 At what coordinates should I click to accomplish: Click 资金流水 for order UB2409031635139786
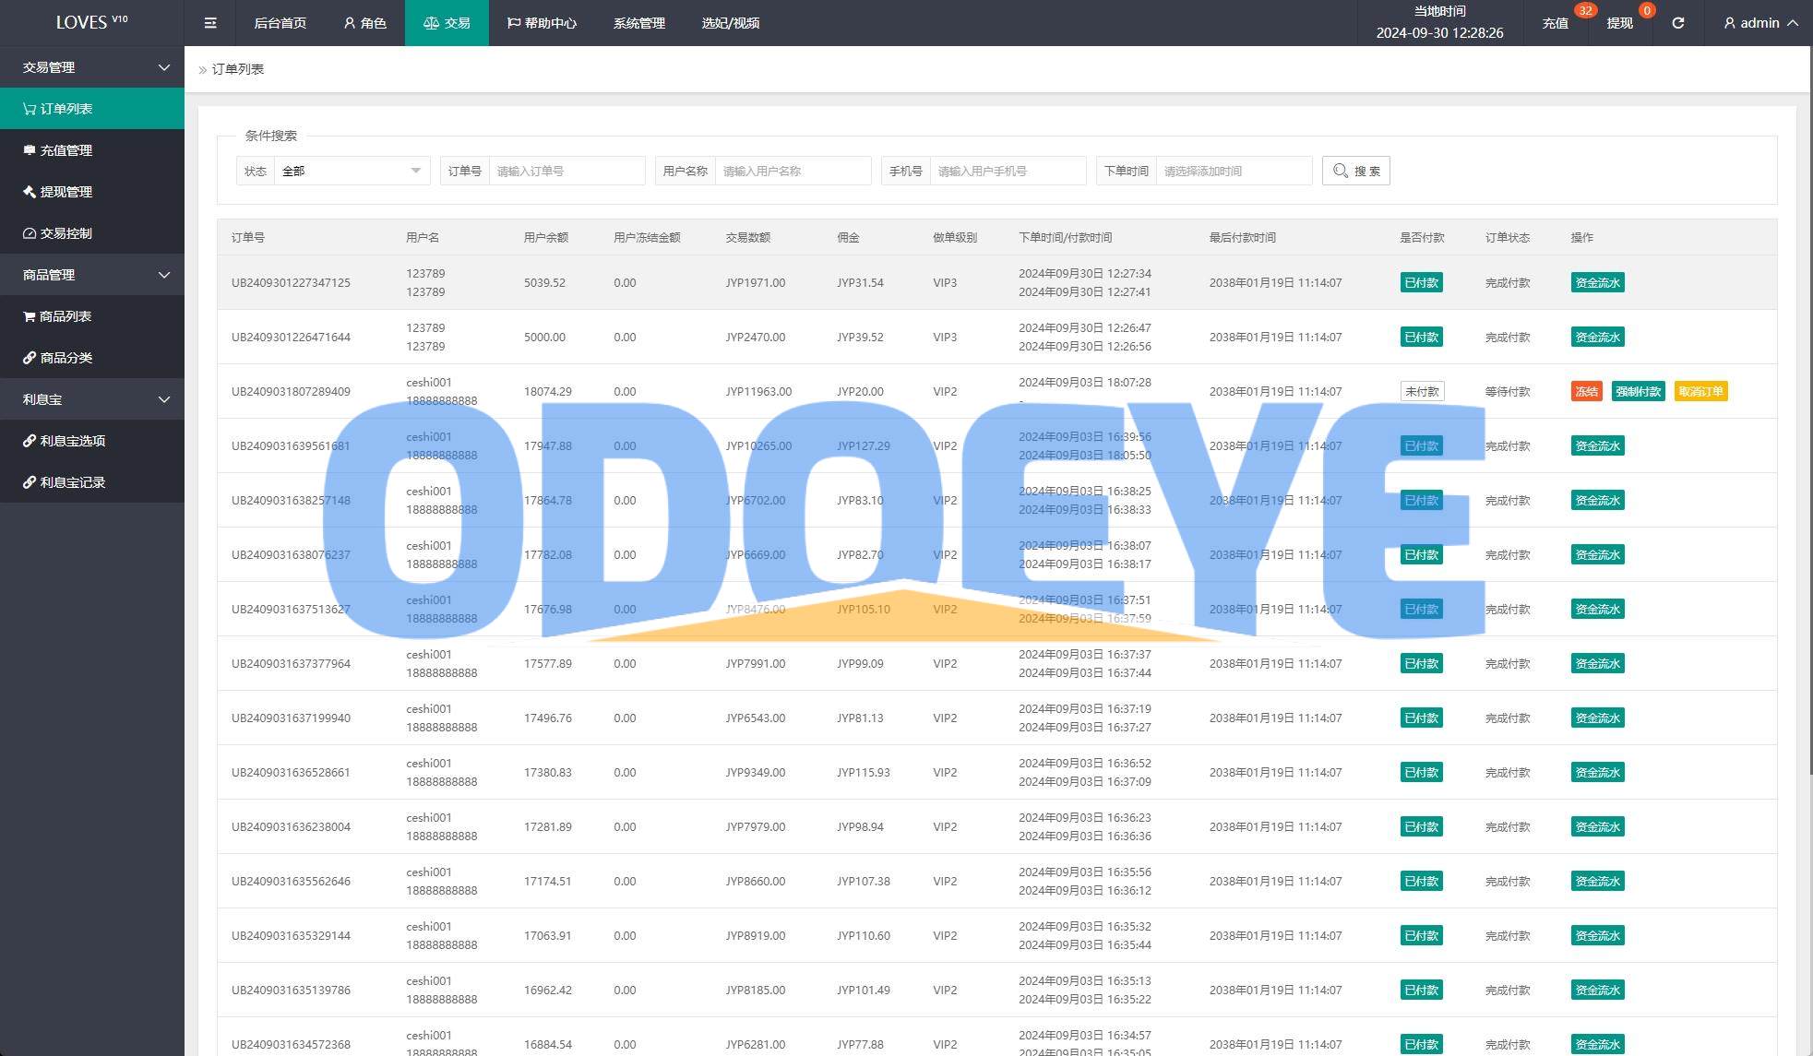point(1597,990)
